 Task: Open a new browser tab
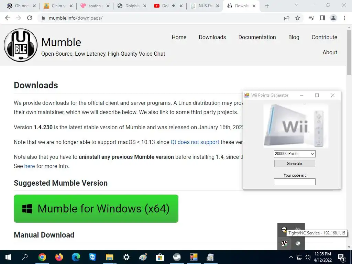coord(267,6)
